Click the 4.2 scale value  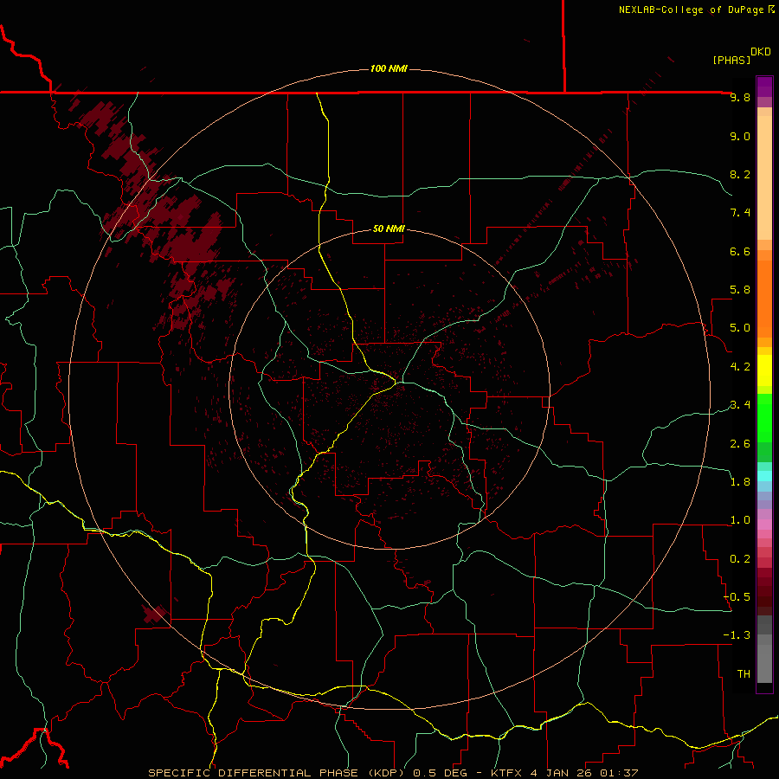[740, 366]
